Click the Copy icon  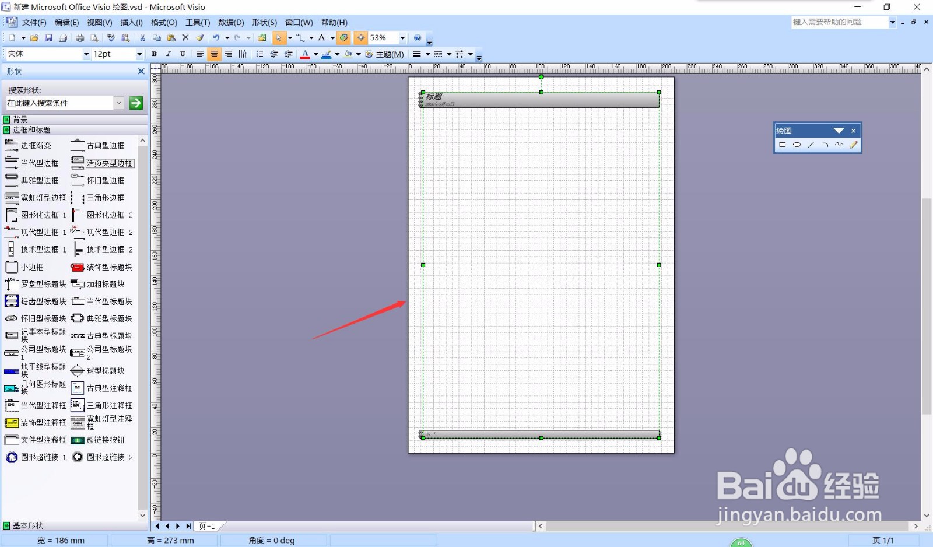[x=156, y=38]
